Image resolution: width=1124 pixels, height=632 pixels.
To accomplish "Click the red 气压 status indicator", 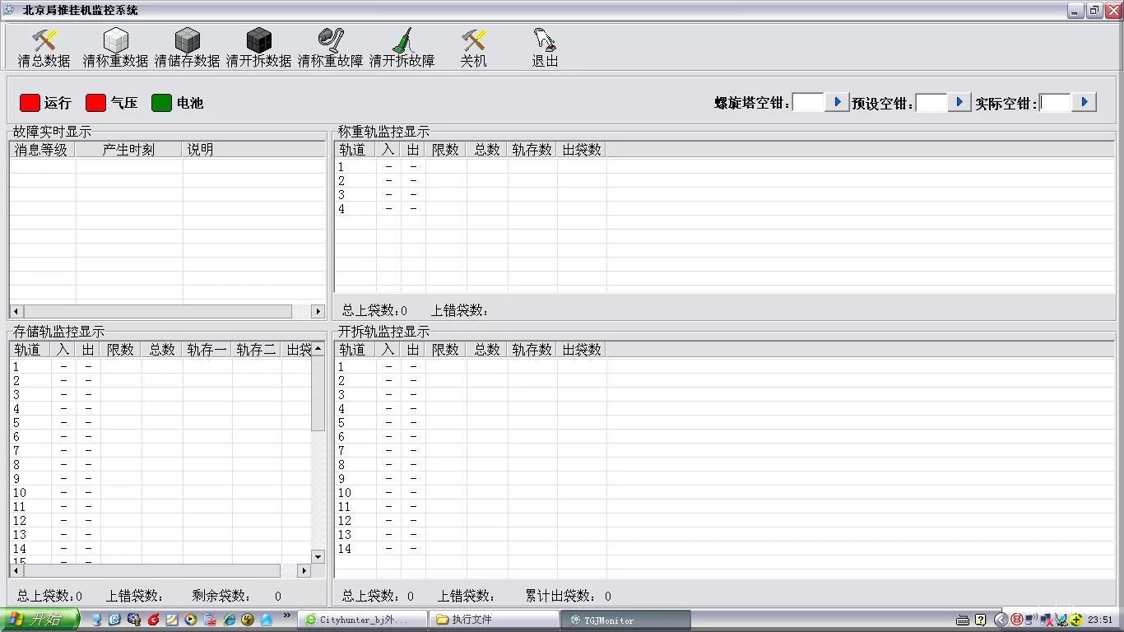I will 96,103.
